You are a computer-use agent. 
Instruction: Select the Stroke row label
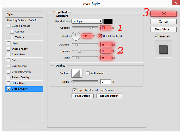[15, 43]
